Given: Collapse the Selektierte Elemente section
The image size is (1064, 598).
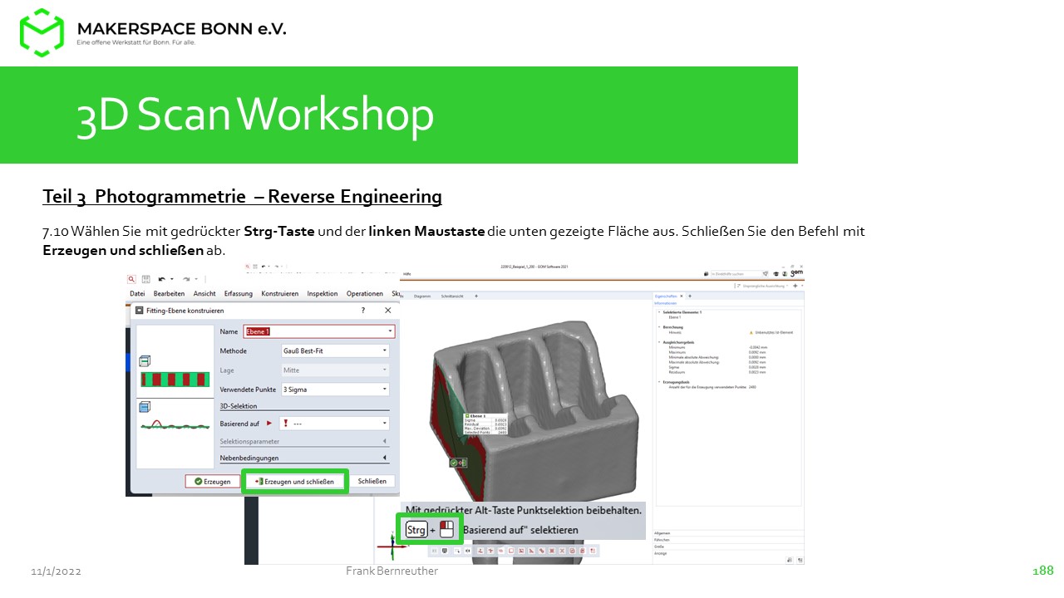Looking at the screenshot, I should (658, 312).
